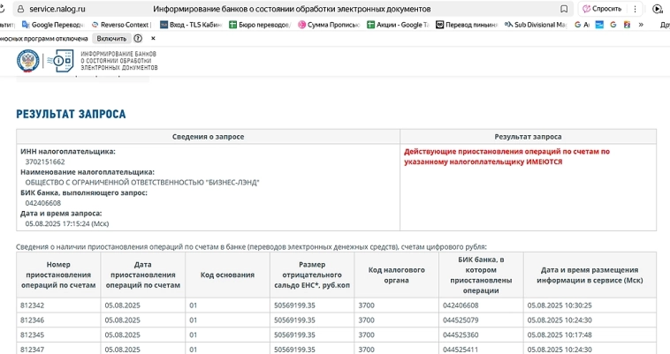The width and height of the screenshot is (670, 354).
Task: Open the Сумма Прописью bookmark
Action: 329,25
